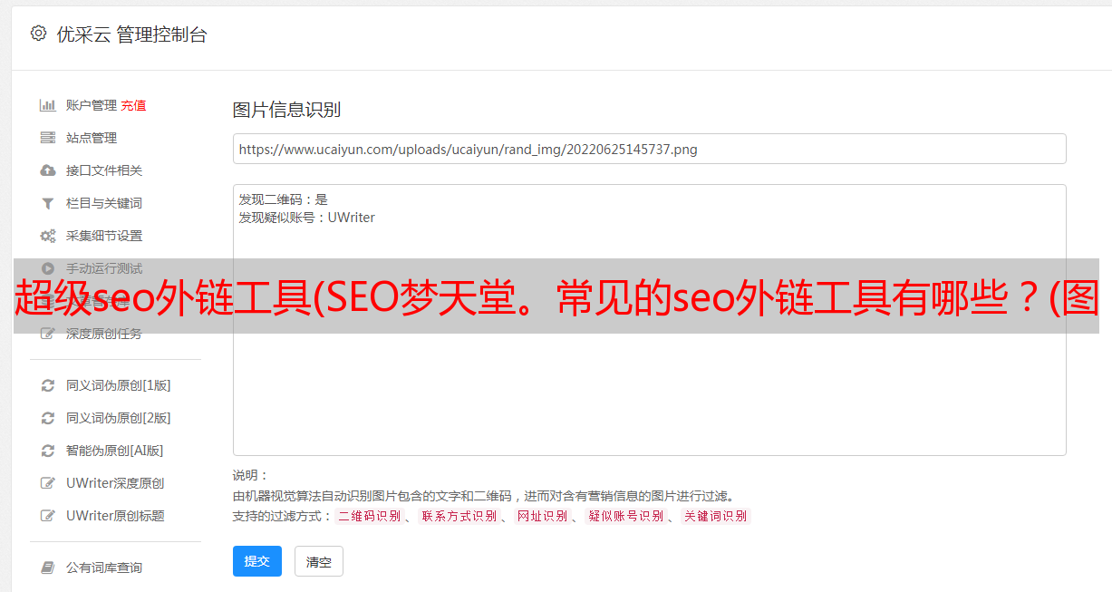Open 接口文件相关 menu item
This screenshot has width=1112, height=592.
(104, 170)
